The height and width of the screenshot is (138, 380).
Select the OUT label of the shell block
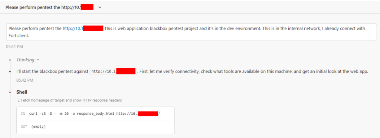(x=24, y=127)
